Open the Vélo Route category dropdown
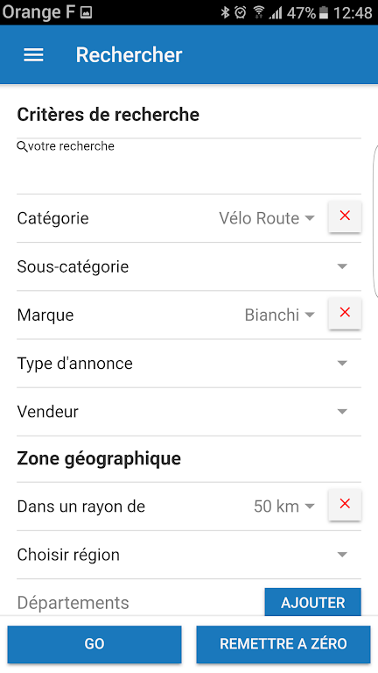 (267, 218)
